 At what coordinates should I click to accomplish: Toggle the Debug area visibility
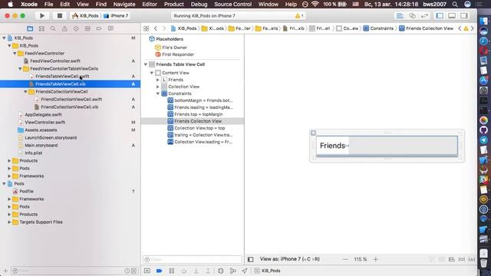[452, 15]
